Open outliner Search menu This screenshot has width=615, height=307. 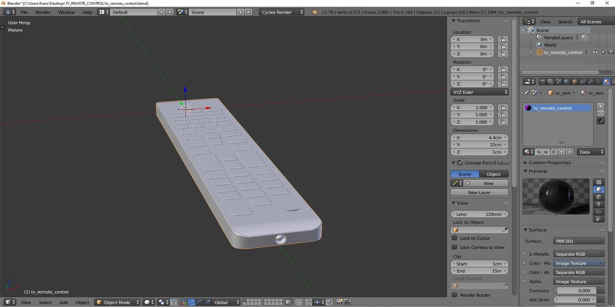[x=565, y=22]
